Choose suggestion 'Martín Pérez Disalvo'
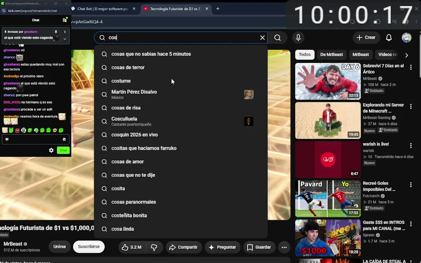Viewport: 421px width, 263px height. coord(181,94)
